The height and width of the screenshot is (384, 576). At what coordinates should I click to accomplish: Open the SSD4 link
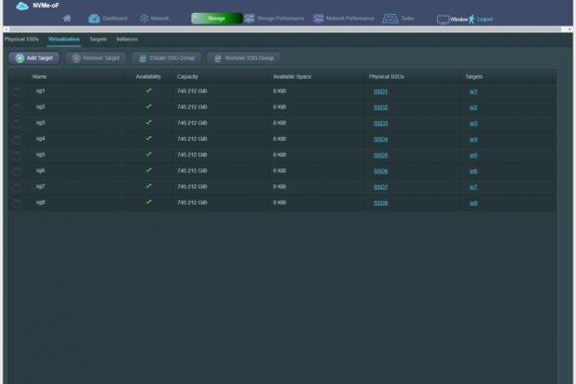(x=381, y=139)
